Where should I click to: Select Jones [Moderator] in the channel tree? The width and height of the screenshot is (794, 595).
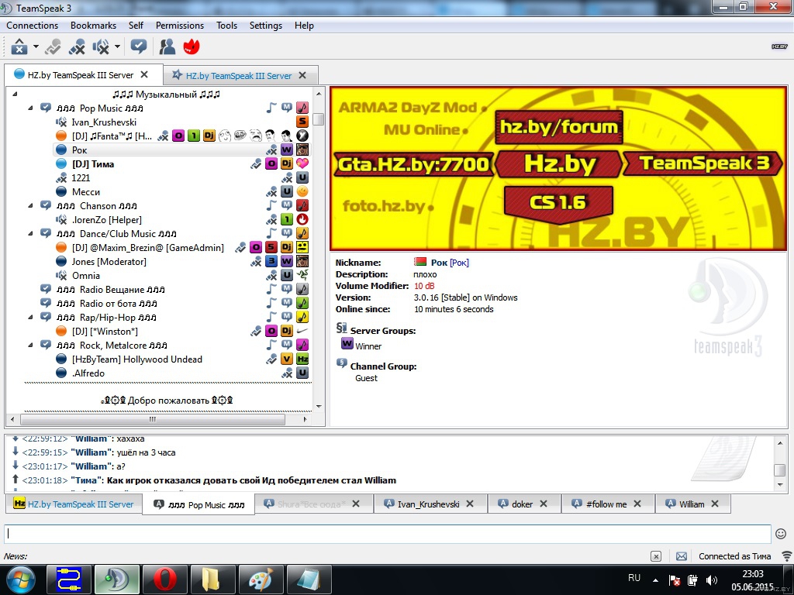109,262
